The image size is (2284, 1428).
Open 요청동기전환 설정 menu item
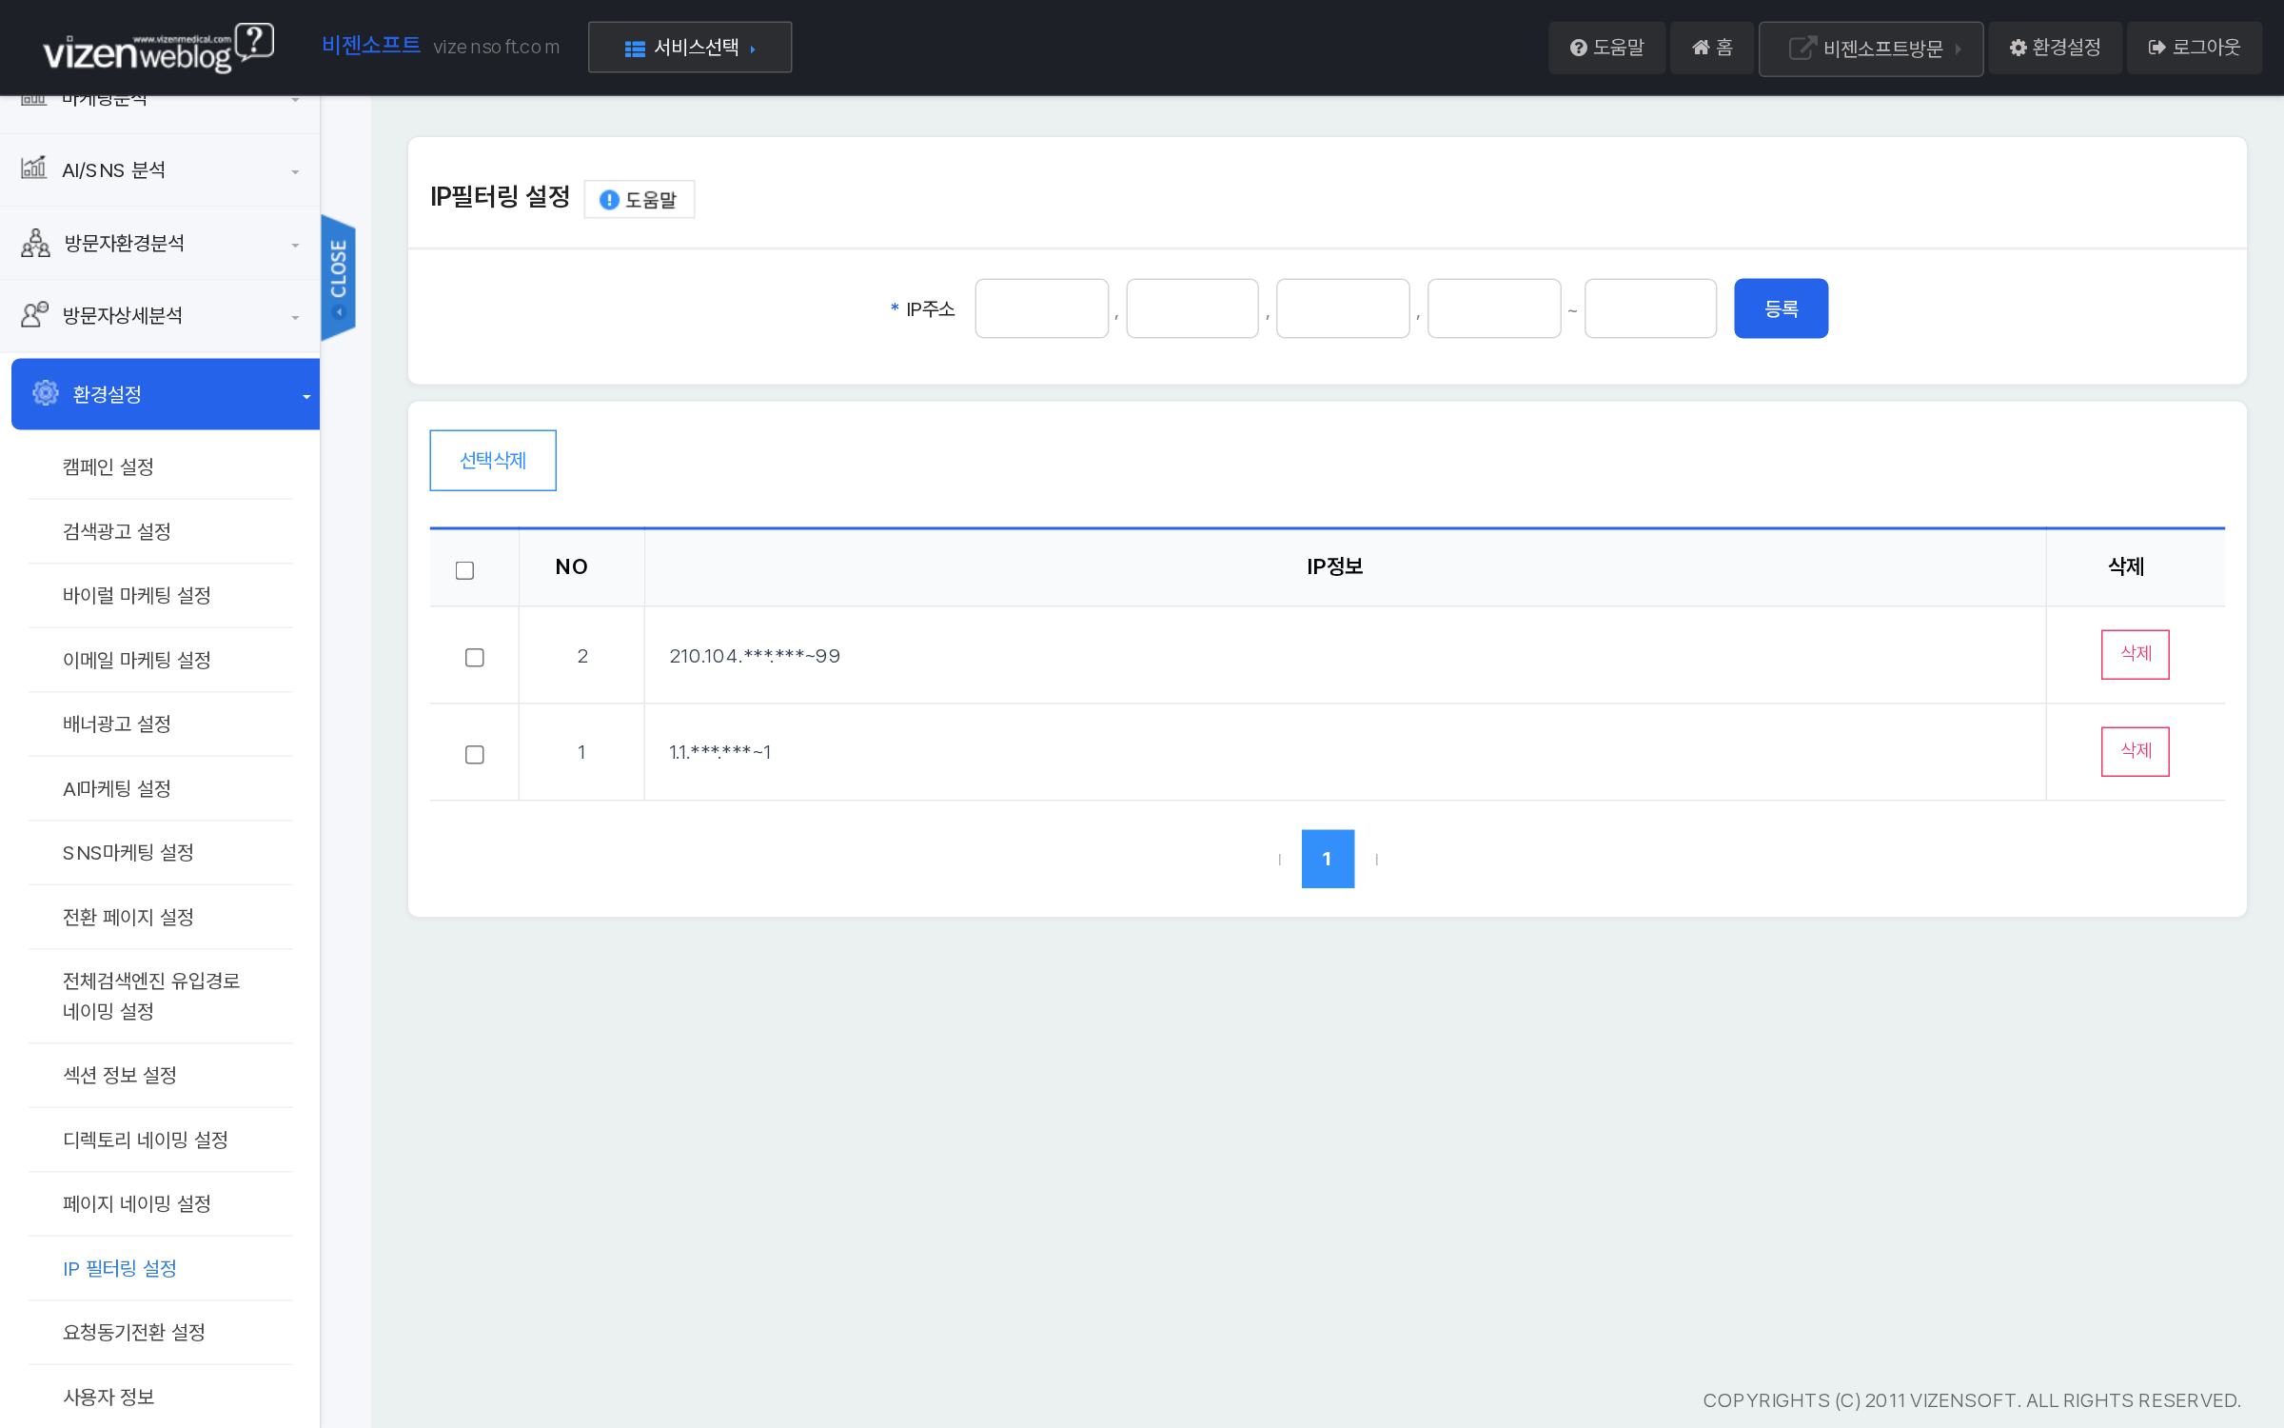pyautogui.click(x=134, y=1332)
